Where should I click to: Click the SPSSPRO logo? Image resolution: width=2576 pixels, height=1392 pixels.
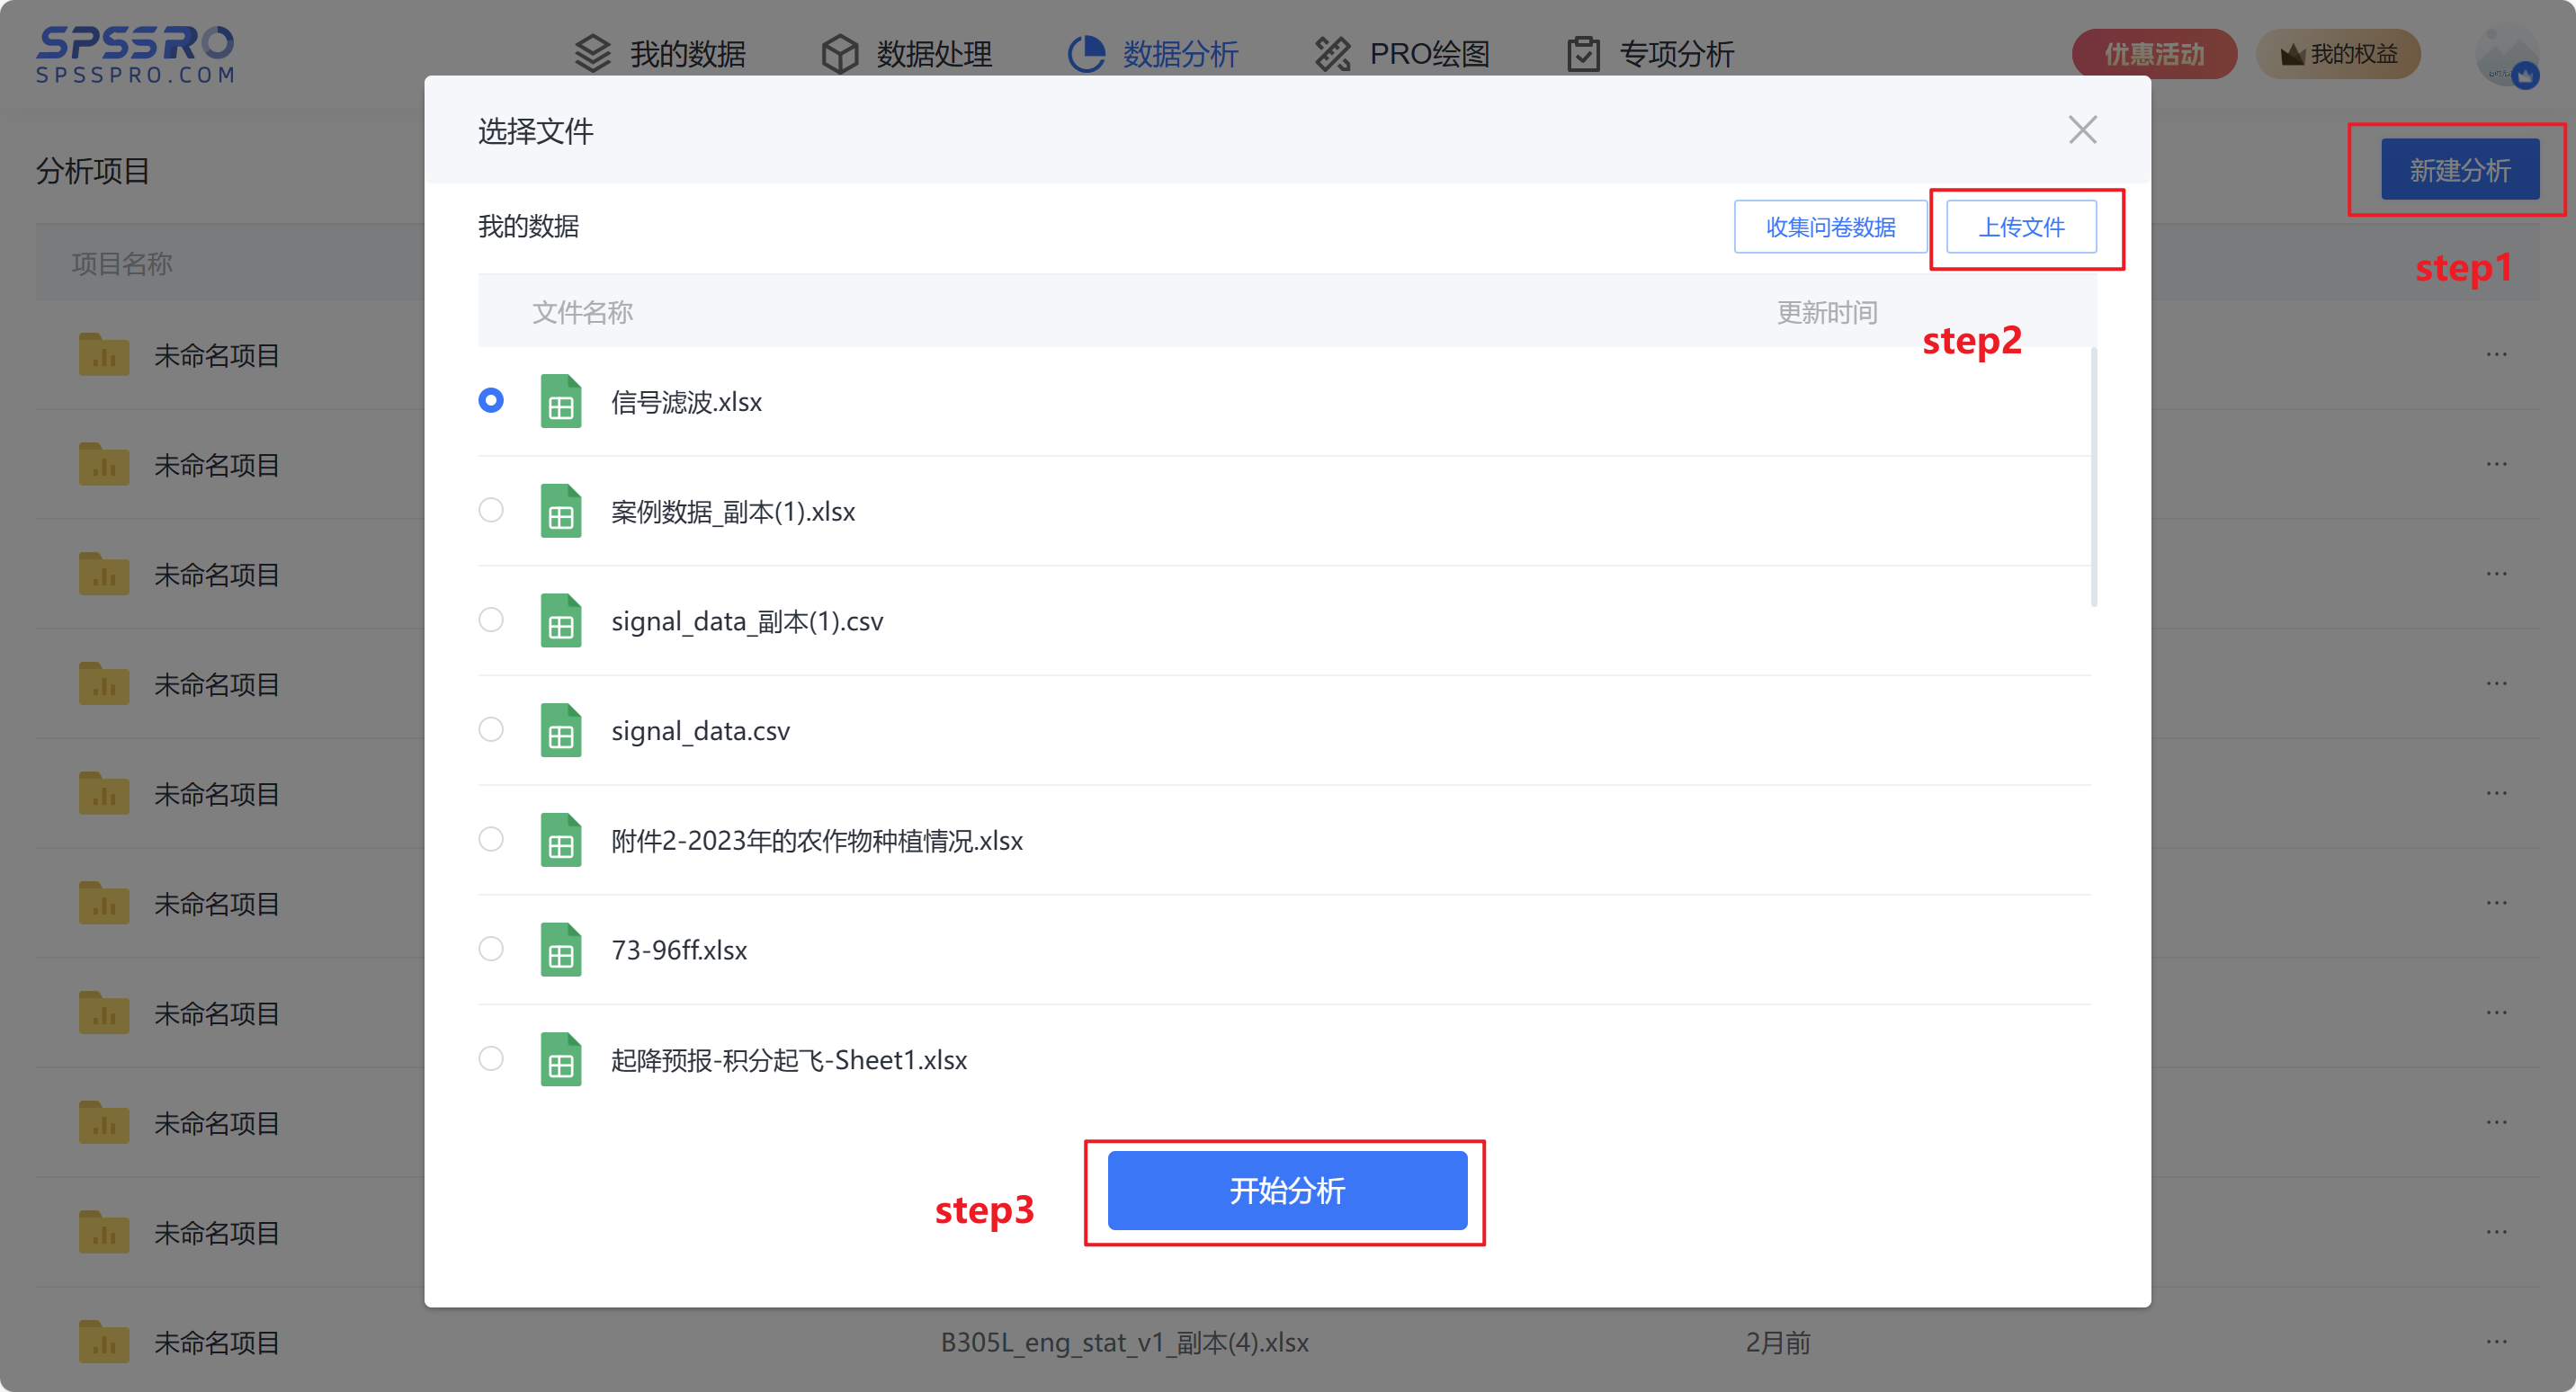[135, 54]
